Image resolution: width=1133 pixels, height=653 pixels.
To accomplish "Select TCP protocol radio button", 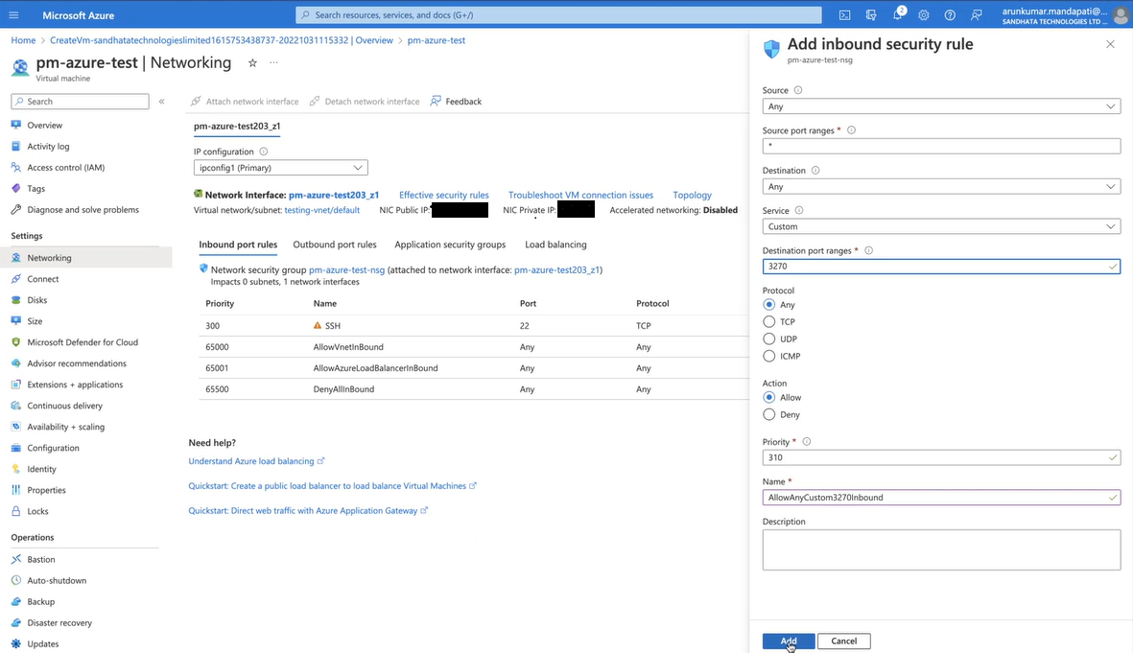I will tap(768, 322).
